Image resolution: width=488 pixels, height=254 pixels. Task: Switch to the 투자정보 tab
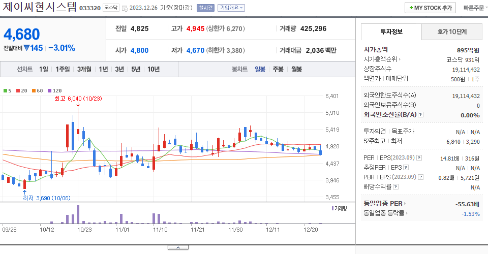pyautogui.click(x=391, y=31)
